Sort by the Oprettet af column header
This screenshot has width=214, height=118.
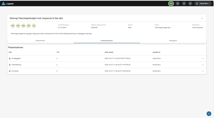point(156,52)
